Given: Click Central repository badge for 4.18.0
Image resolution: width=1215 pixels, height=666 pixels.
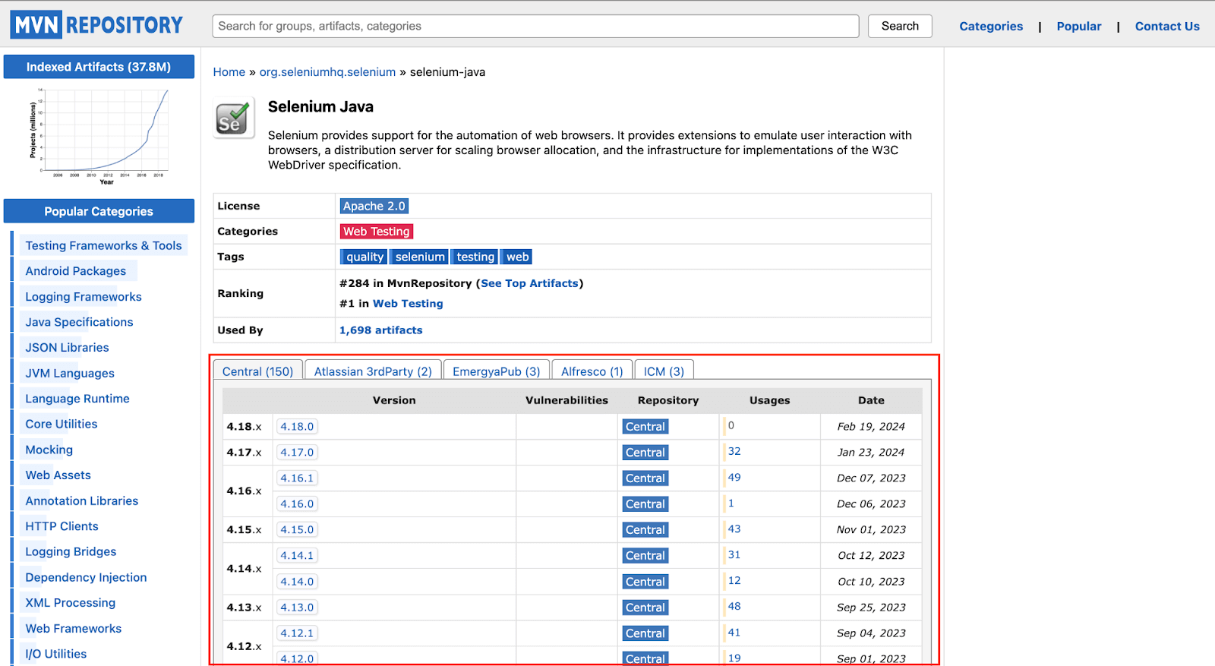Looking at the screenshot, I should [645, 427].
